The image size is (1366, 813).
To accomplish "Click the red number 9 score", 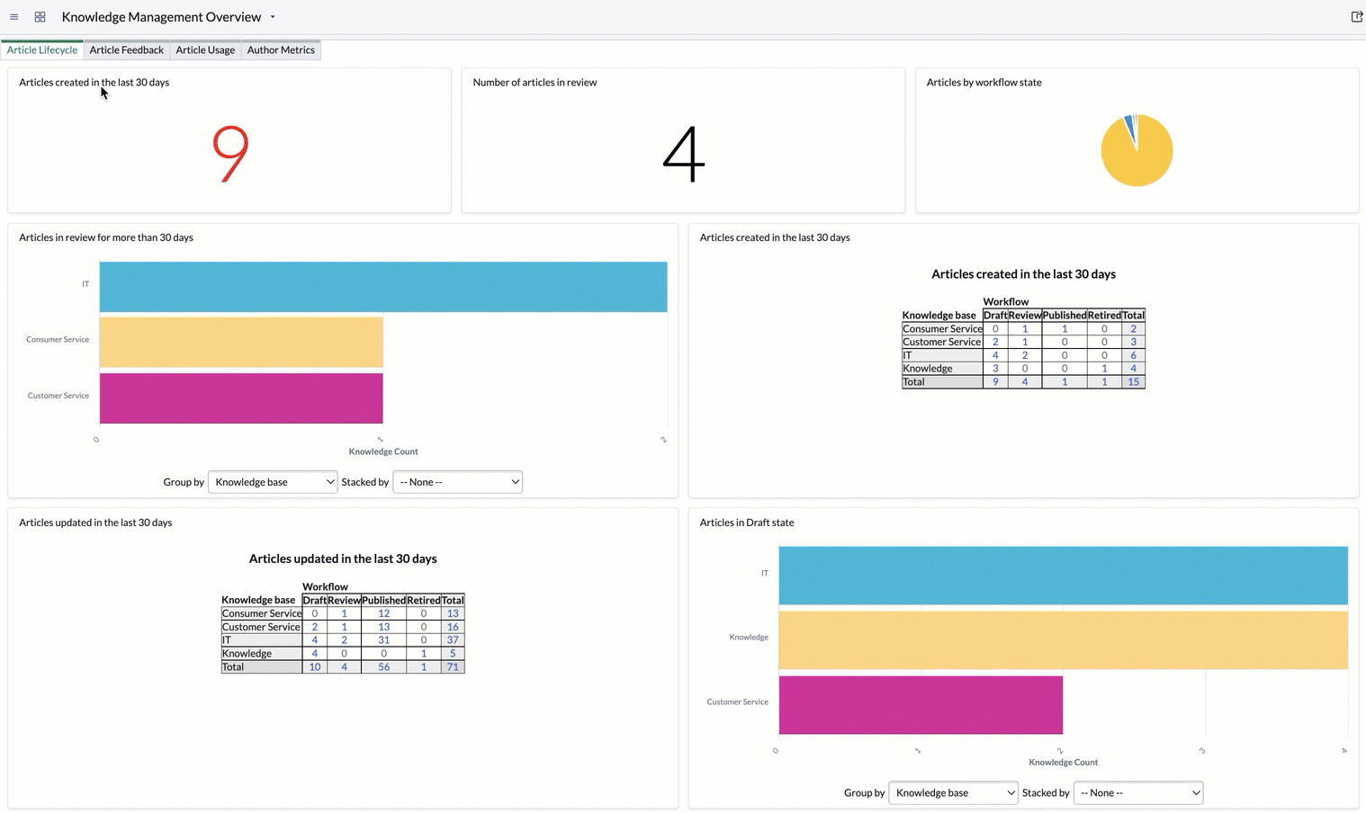I will coord(230,154).
